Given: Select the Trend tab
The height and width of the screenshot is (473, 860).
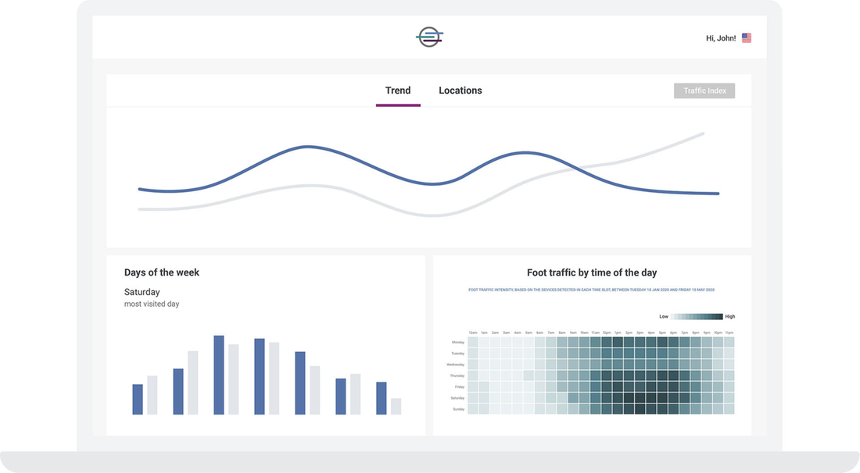Looking at the screenshot, I should [x=398, y=90].
